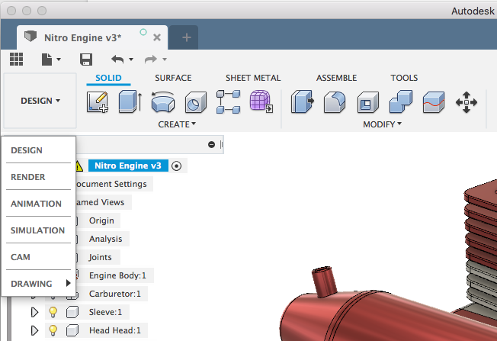Open the CREATE dropdown menu
Image resolution: width=497 pixels, height=341 pixels.
pos(177,124)
